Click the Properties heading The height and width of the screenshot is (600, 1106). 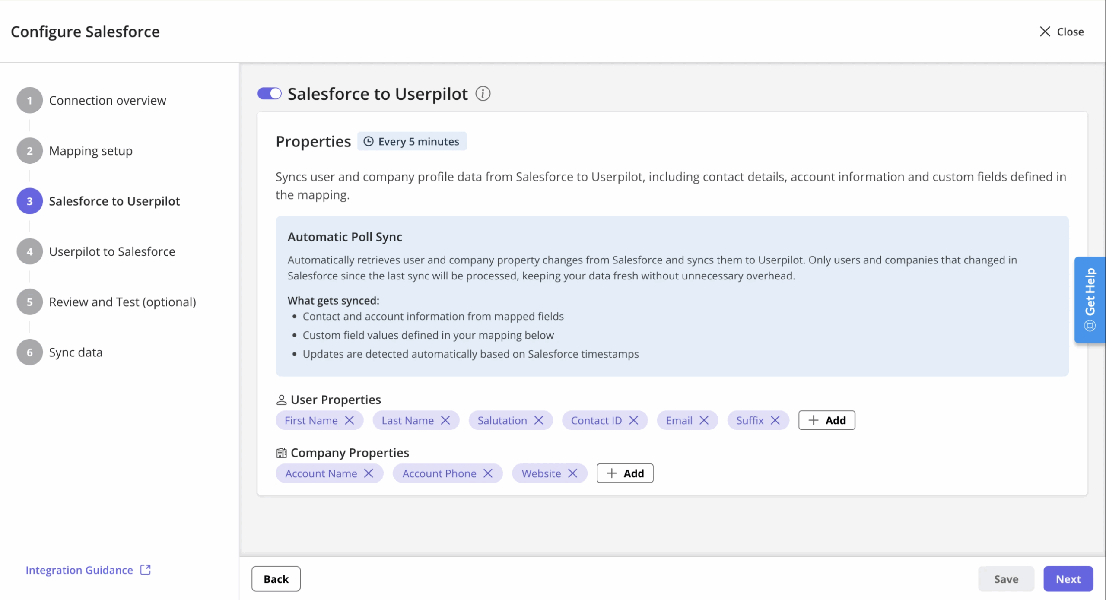pos(313,142)
